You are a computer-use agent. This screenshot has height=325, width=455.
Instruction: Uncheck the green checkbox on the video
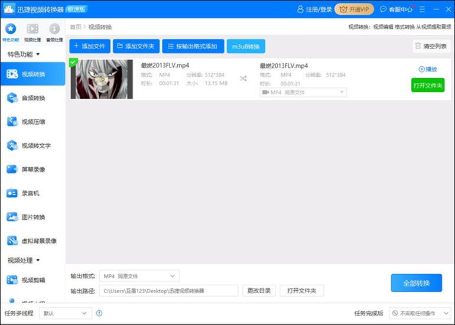73,62
